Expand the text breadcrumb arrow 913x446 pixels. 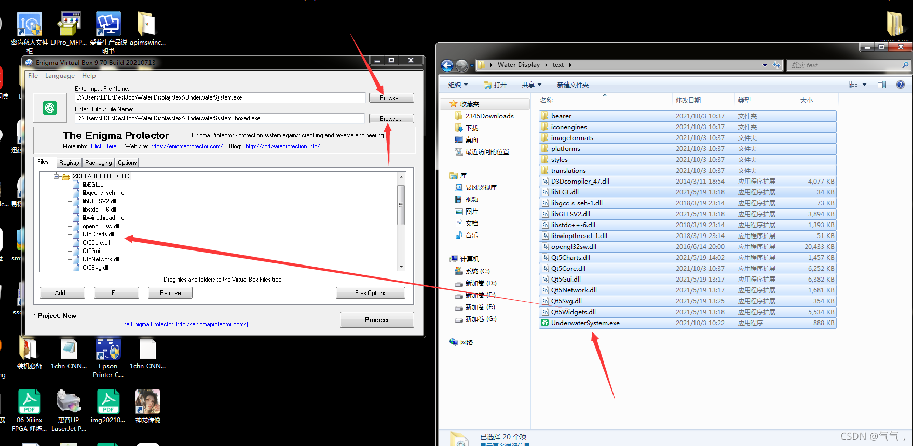point(570,65)
